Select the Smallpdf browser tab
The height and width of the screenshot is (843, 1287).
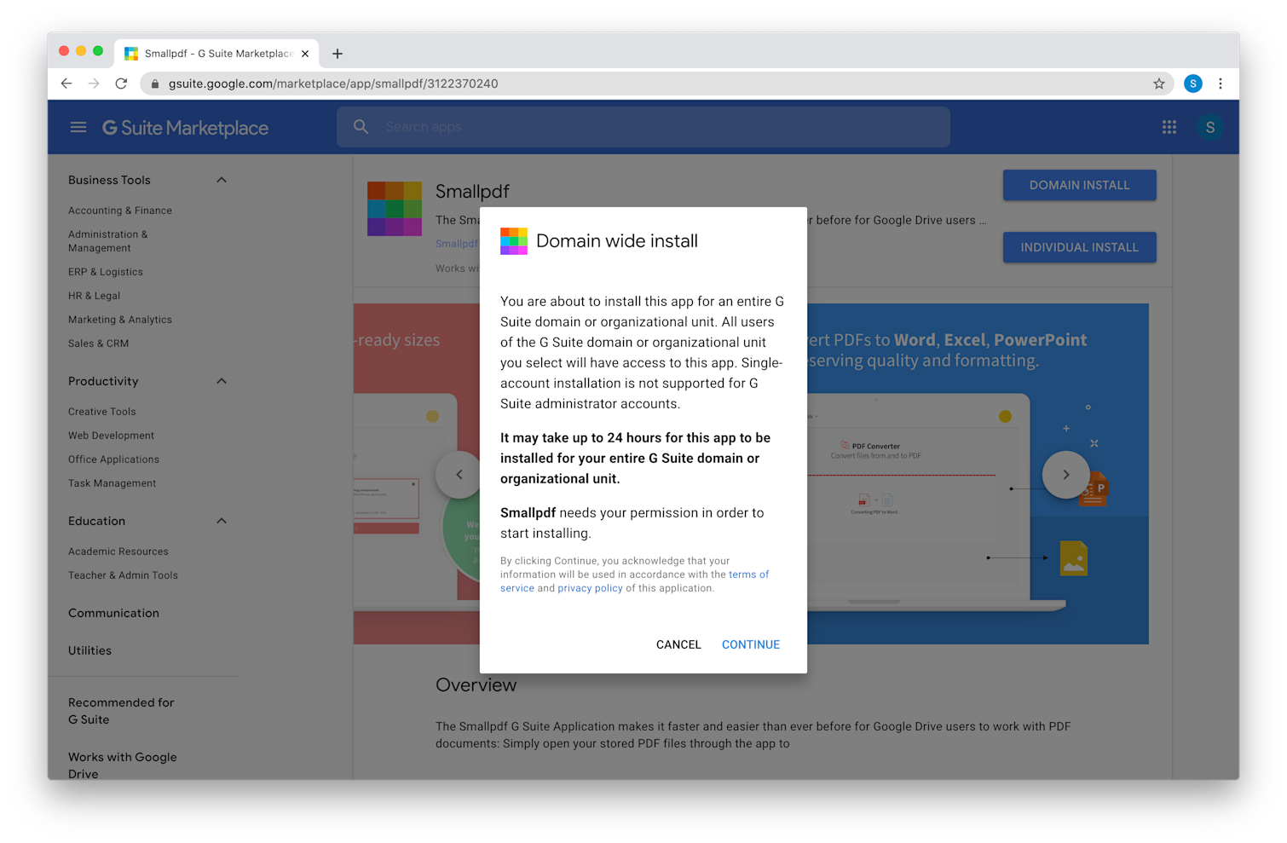point(217,54)
